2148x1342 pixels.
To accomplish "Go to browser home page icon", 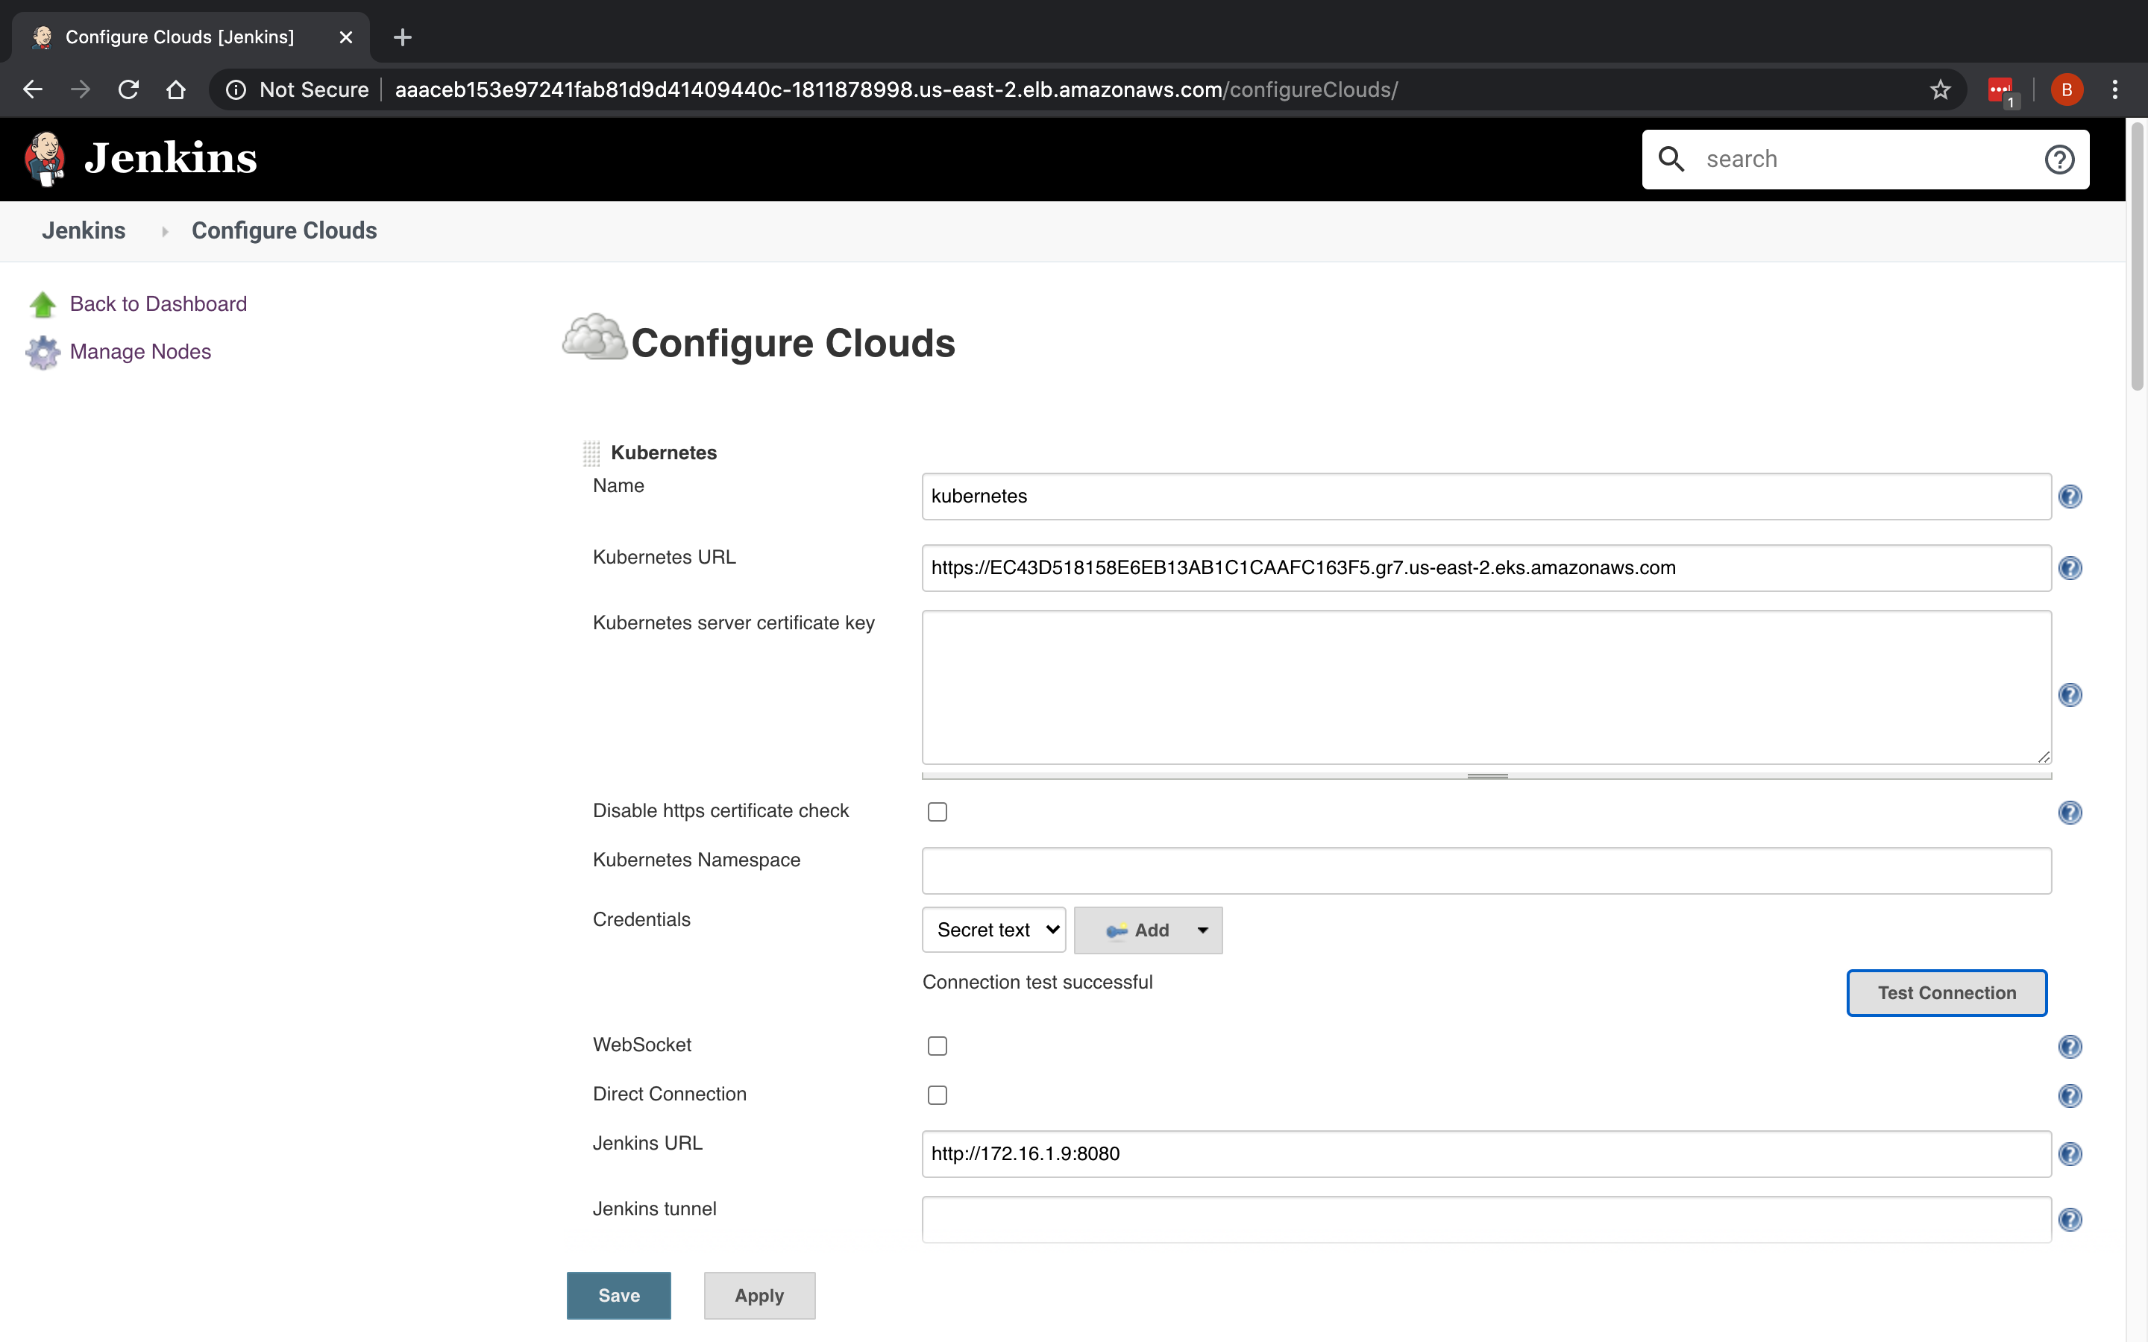I will pyautogui.click(x=176, y=89).
